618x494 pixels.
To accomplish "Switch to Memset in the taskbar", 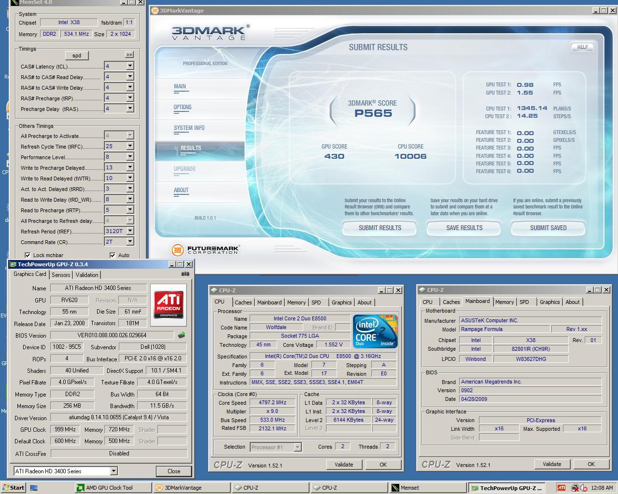I will click(428, 488).
